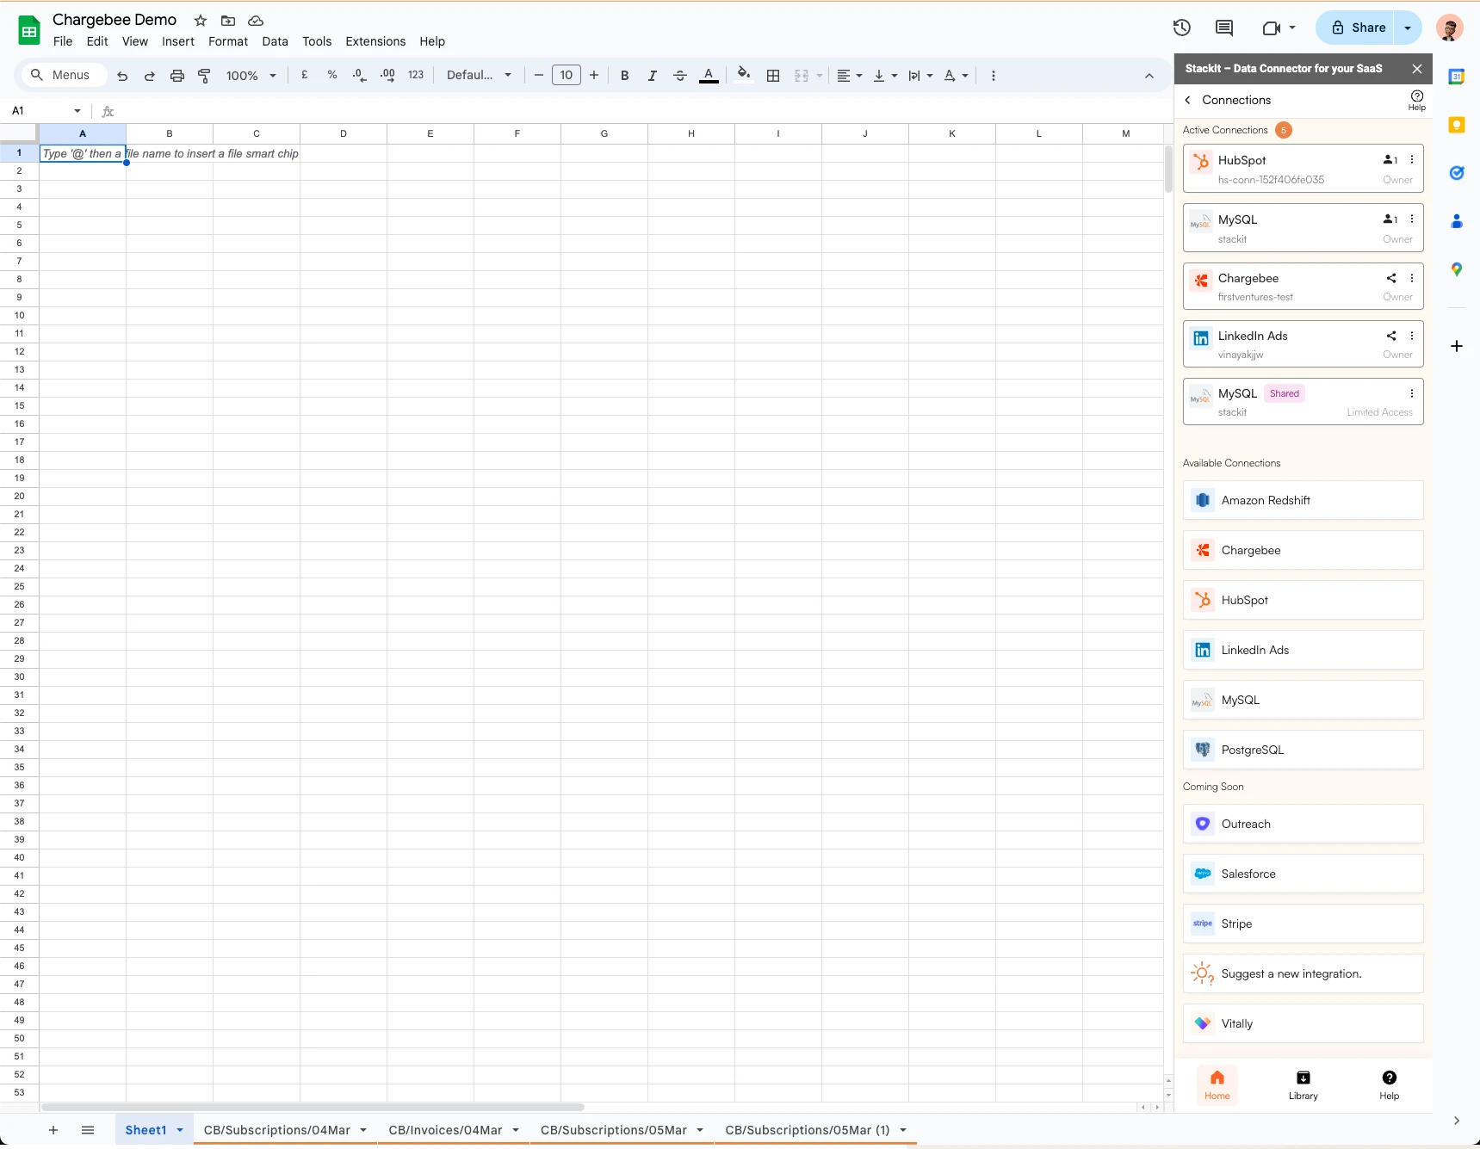Open Google Keep side panel icon
Screen dimensions: 1480x1149
pos(1457,125)
